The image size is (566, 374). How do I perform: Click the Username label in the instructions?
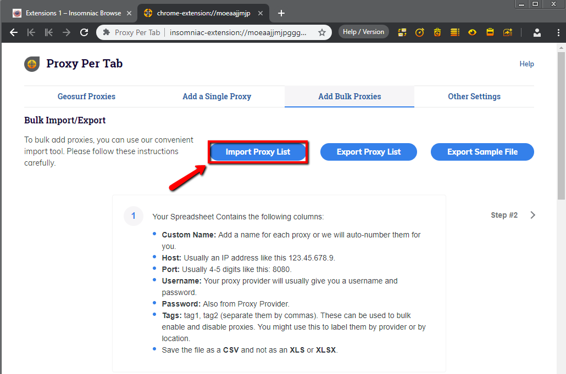(x=181, y=281)
